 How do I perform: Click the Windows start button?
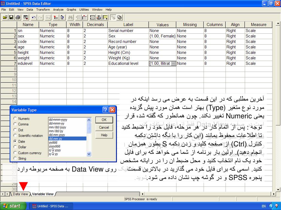[x=13, y=206]
